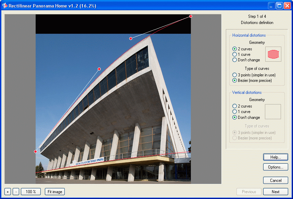Click the Vertical distortions group label
The height and width of the screenshot is (199, 293).
pyautogui.click(x=247, y=92)
